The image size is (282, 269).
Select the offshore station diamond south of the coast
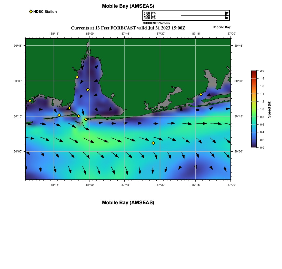click(153, 143)
